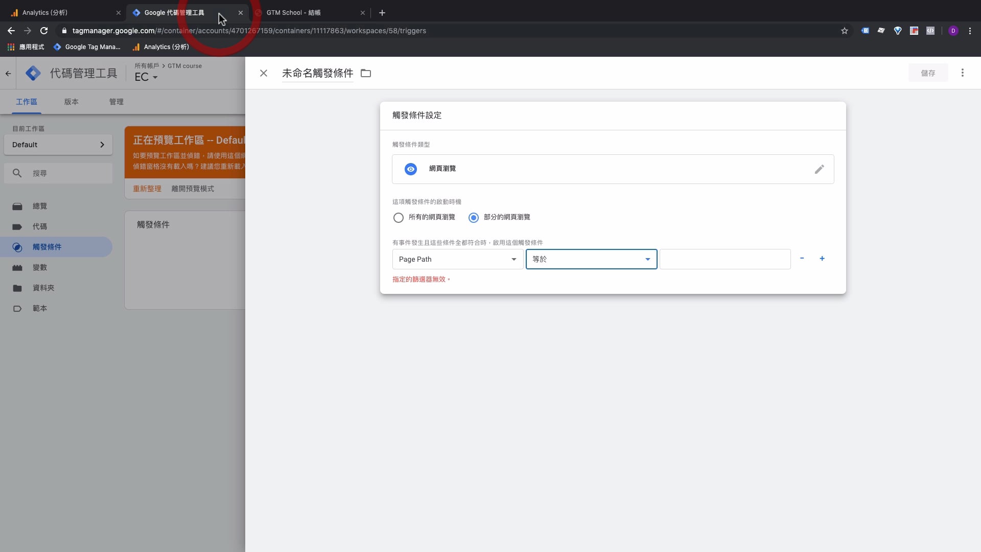Click the plus icon to add condition
This screenshot has width=981, height=552.
(x=822, y=259)
